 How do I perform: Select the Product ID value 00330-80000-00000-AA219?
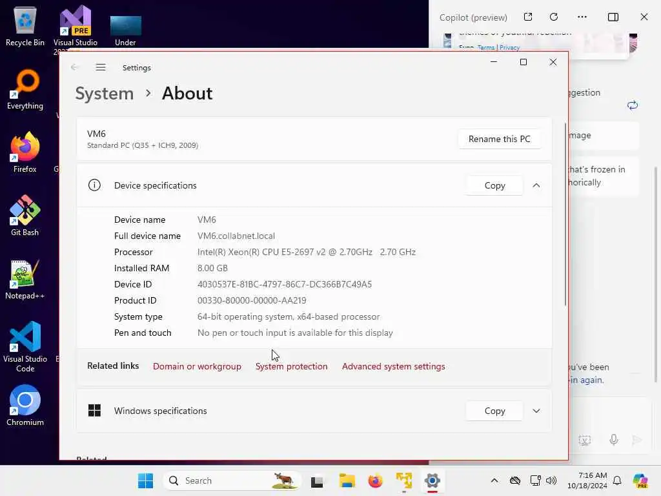252,300
